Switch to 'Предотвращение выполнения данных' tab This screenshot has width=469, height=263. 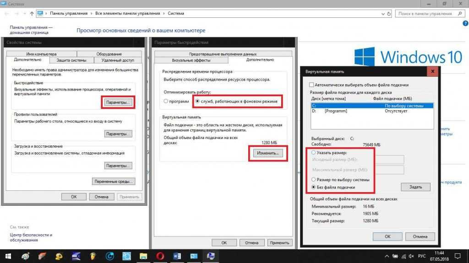pyautogui.click(x=223, y=54)
